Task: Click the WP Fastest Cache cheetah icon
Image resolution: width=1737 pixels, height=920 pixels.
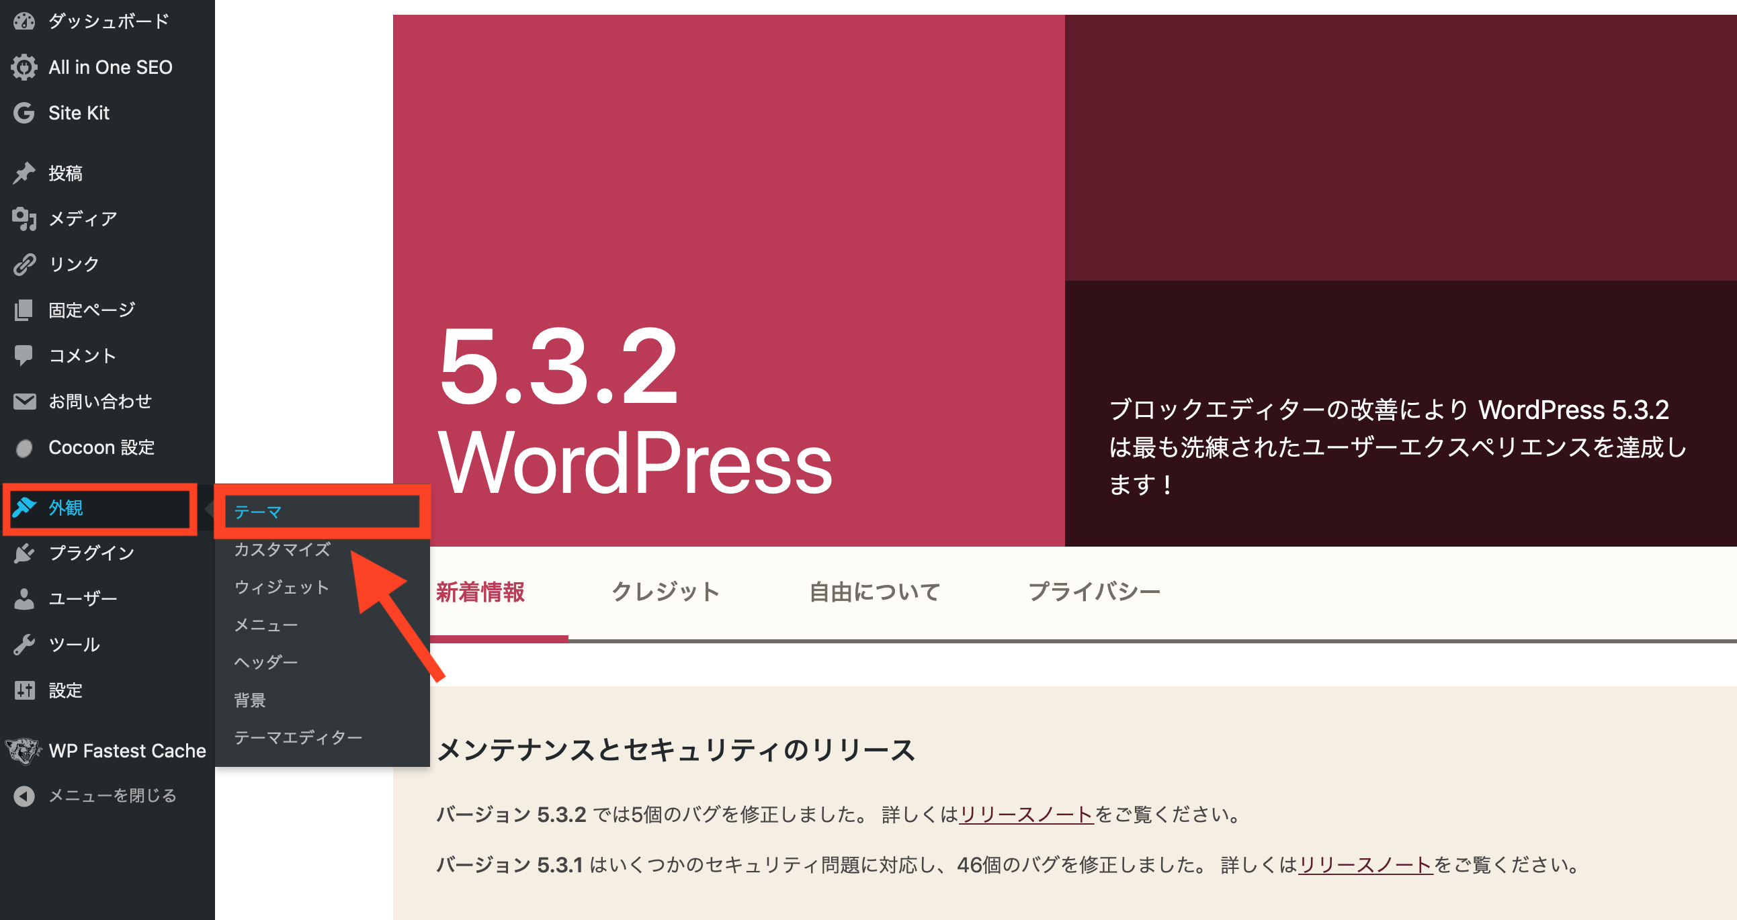Action: click(x=23, y=750)
